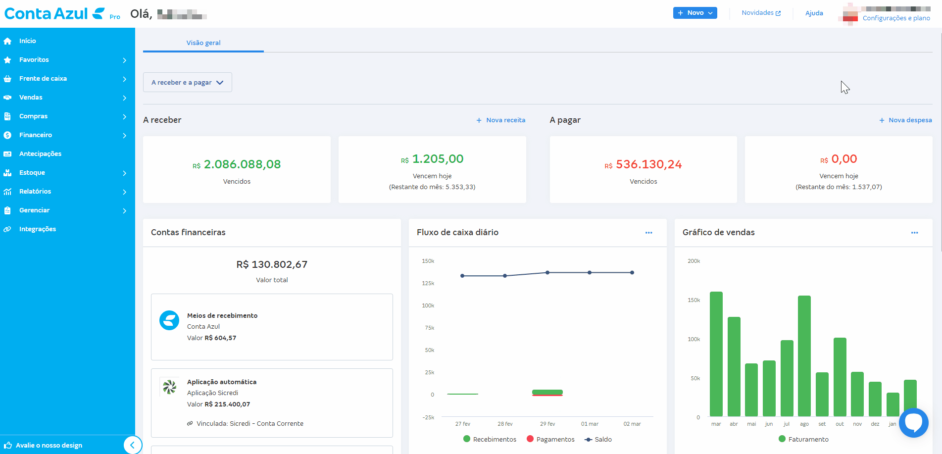Image resolution: width=942 pixels, height=454 pixels.
Task: Open Fluxo de caixa diário options menu
Action: (x=648, y=233)
